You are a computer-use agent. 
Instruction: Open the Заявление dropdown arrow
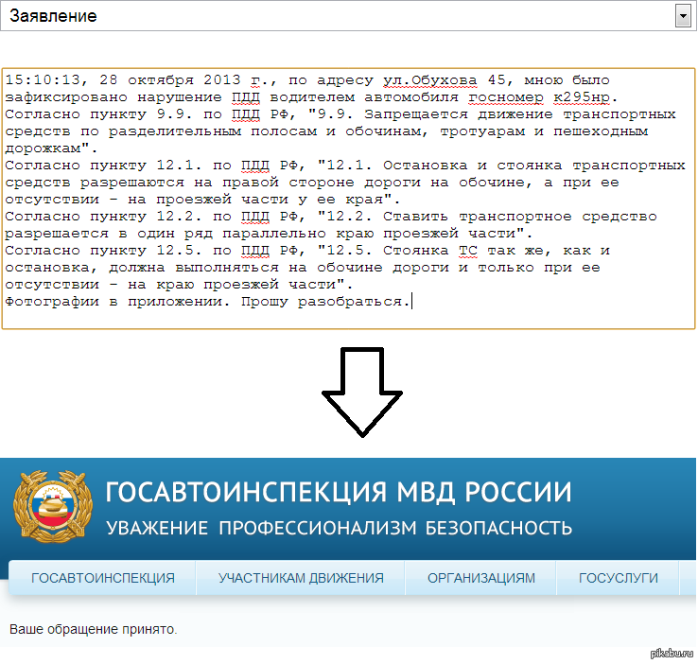tap(683, 16)
